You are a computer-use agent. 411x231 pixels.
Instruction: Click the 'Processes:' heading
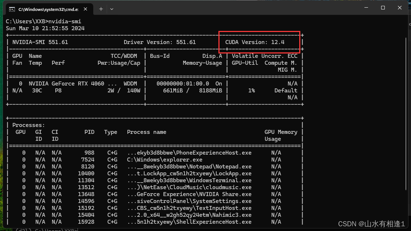click(28, 125)
